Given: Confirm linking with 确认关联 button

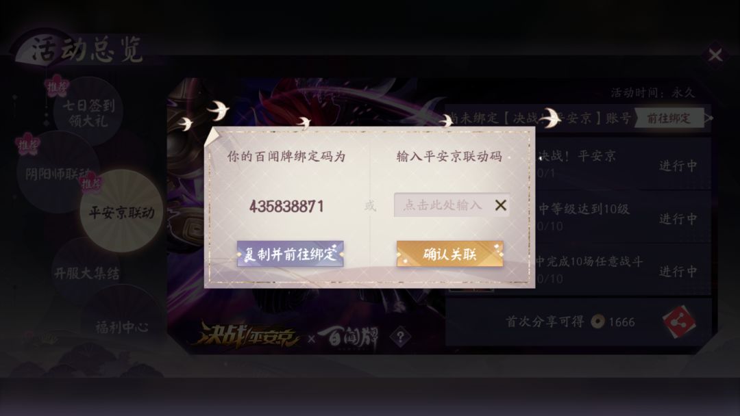Looking at the screenshot, I should tap(449, 254).
